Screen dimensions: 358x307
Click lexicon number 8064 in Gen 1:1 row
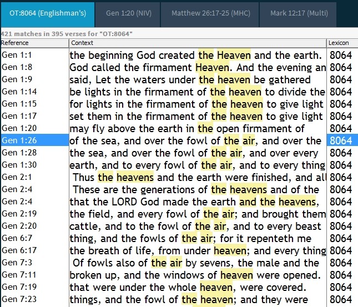(x=341, y=56)
